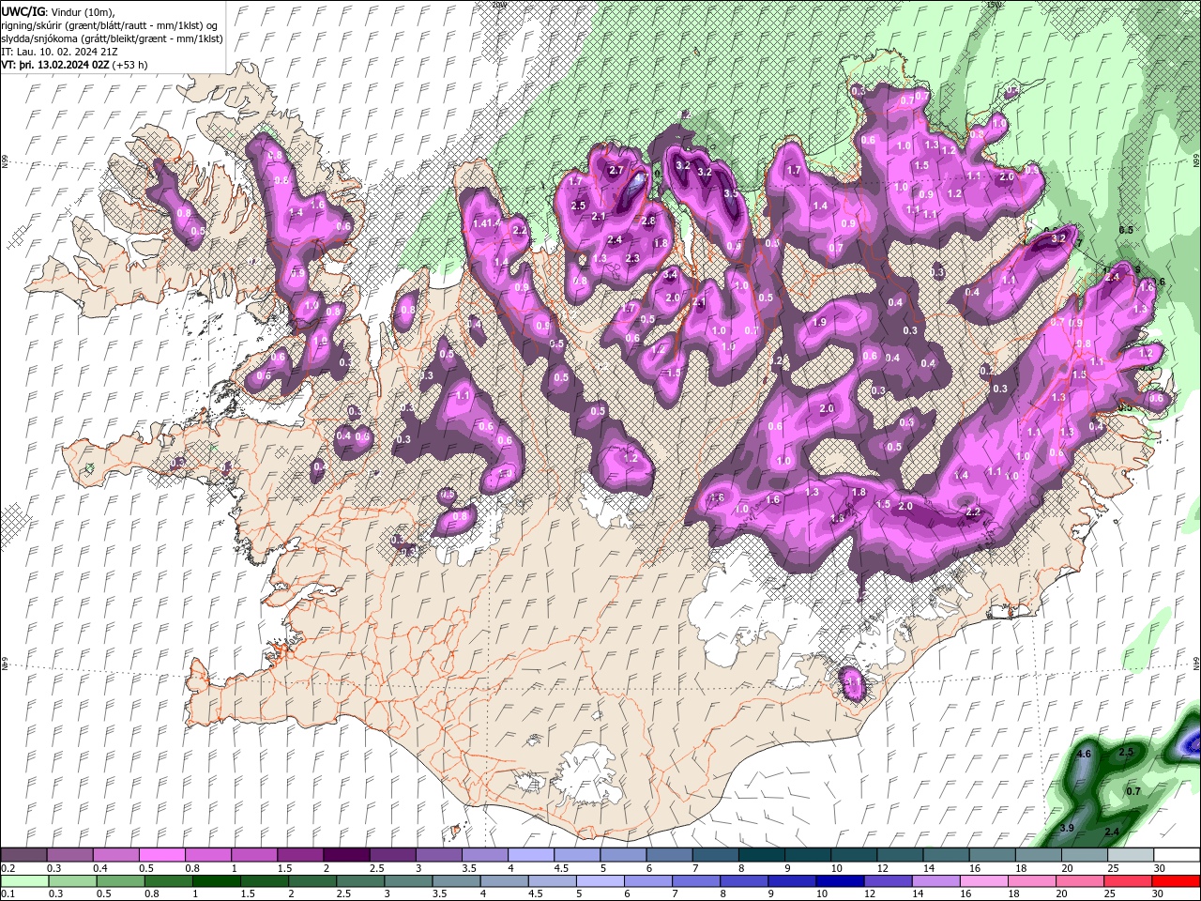
Task: Click the lower legend swatch labeled 18
Action: tap(1031, 881)
